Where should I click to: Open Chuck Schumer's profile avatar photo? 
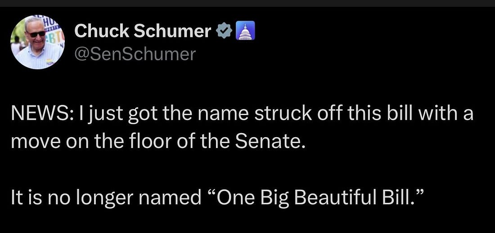(37, 42)
